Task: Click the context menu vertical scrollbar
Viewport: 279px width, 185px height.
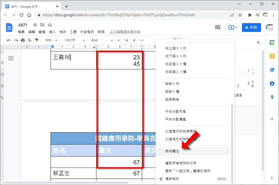Action: click(232, 143)
